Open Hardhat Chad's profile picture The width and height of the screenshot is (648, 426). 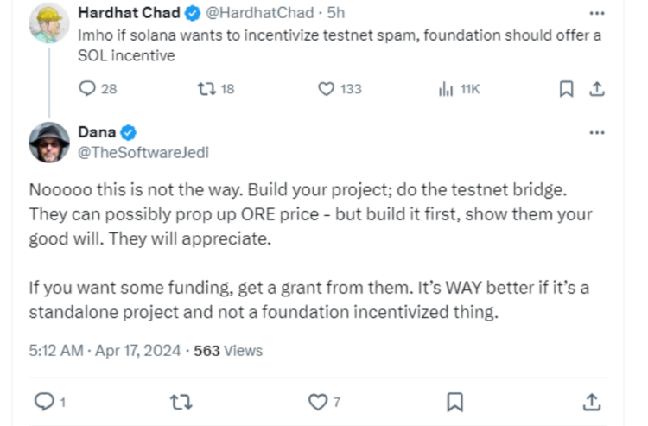pyautogui.click(x=49, y=22)
